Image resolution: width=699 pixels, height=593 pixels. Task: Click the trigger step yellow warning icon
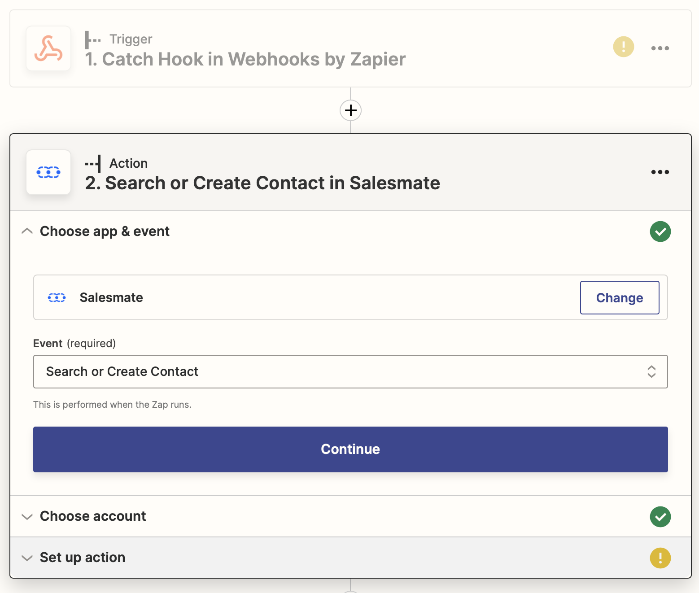[x=623, y=47]
